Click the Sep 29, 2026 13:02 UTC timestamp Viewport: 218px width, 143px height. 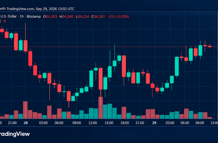[x=55, y=9]
